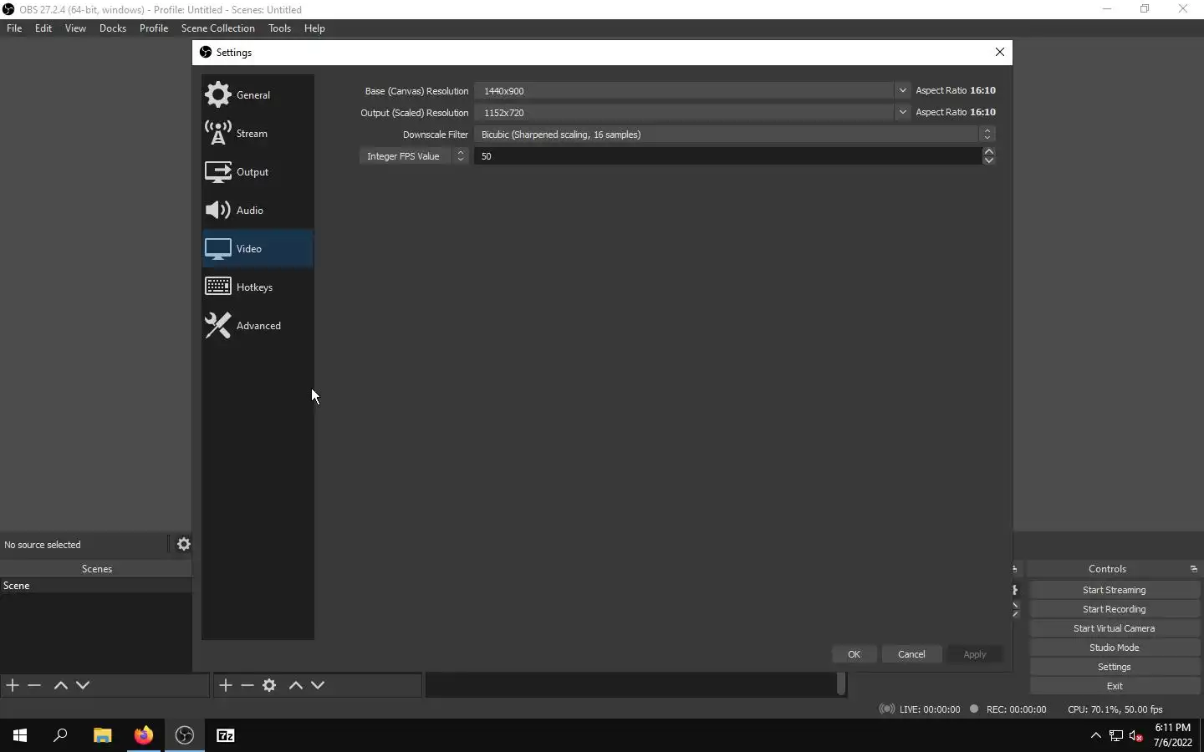
Task: Close the Settings dialog with X
Action: point(999,52)
